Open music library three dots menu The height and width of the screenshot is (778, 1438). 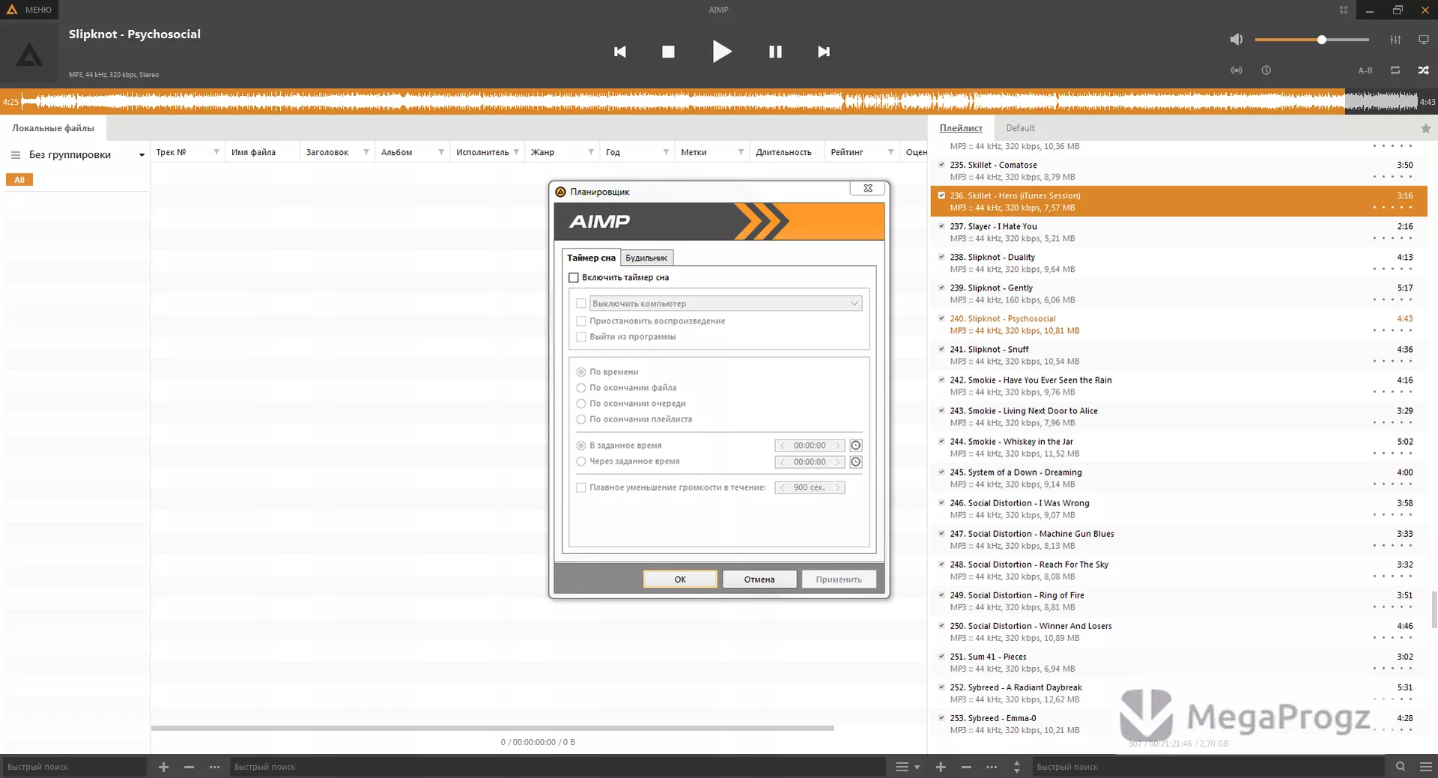pos(214,767)
